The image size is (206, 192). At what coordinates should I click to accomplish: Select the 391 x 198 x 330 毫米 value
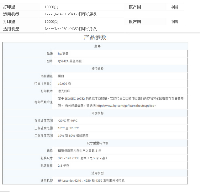tap(83, 158)
